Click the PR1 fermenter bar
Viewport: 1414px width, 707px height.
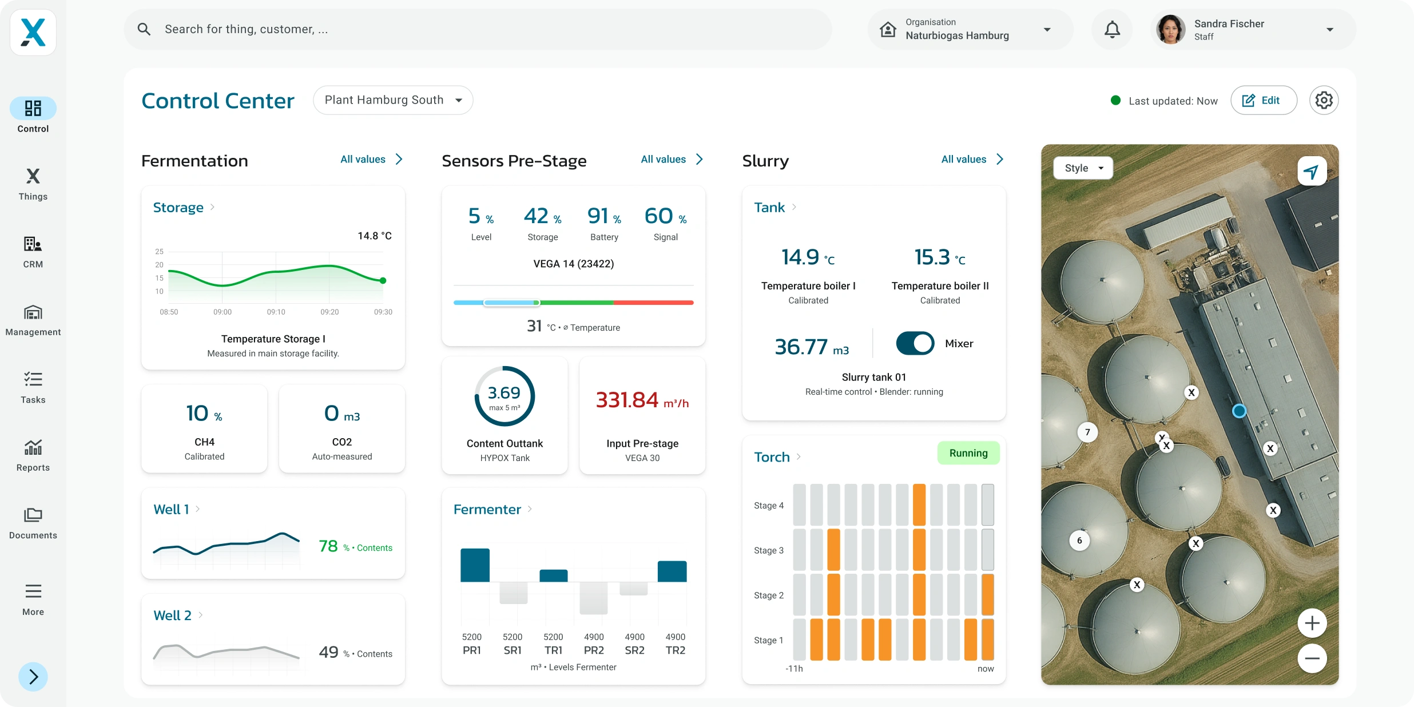tap(475, 565)
